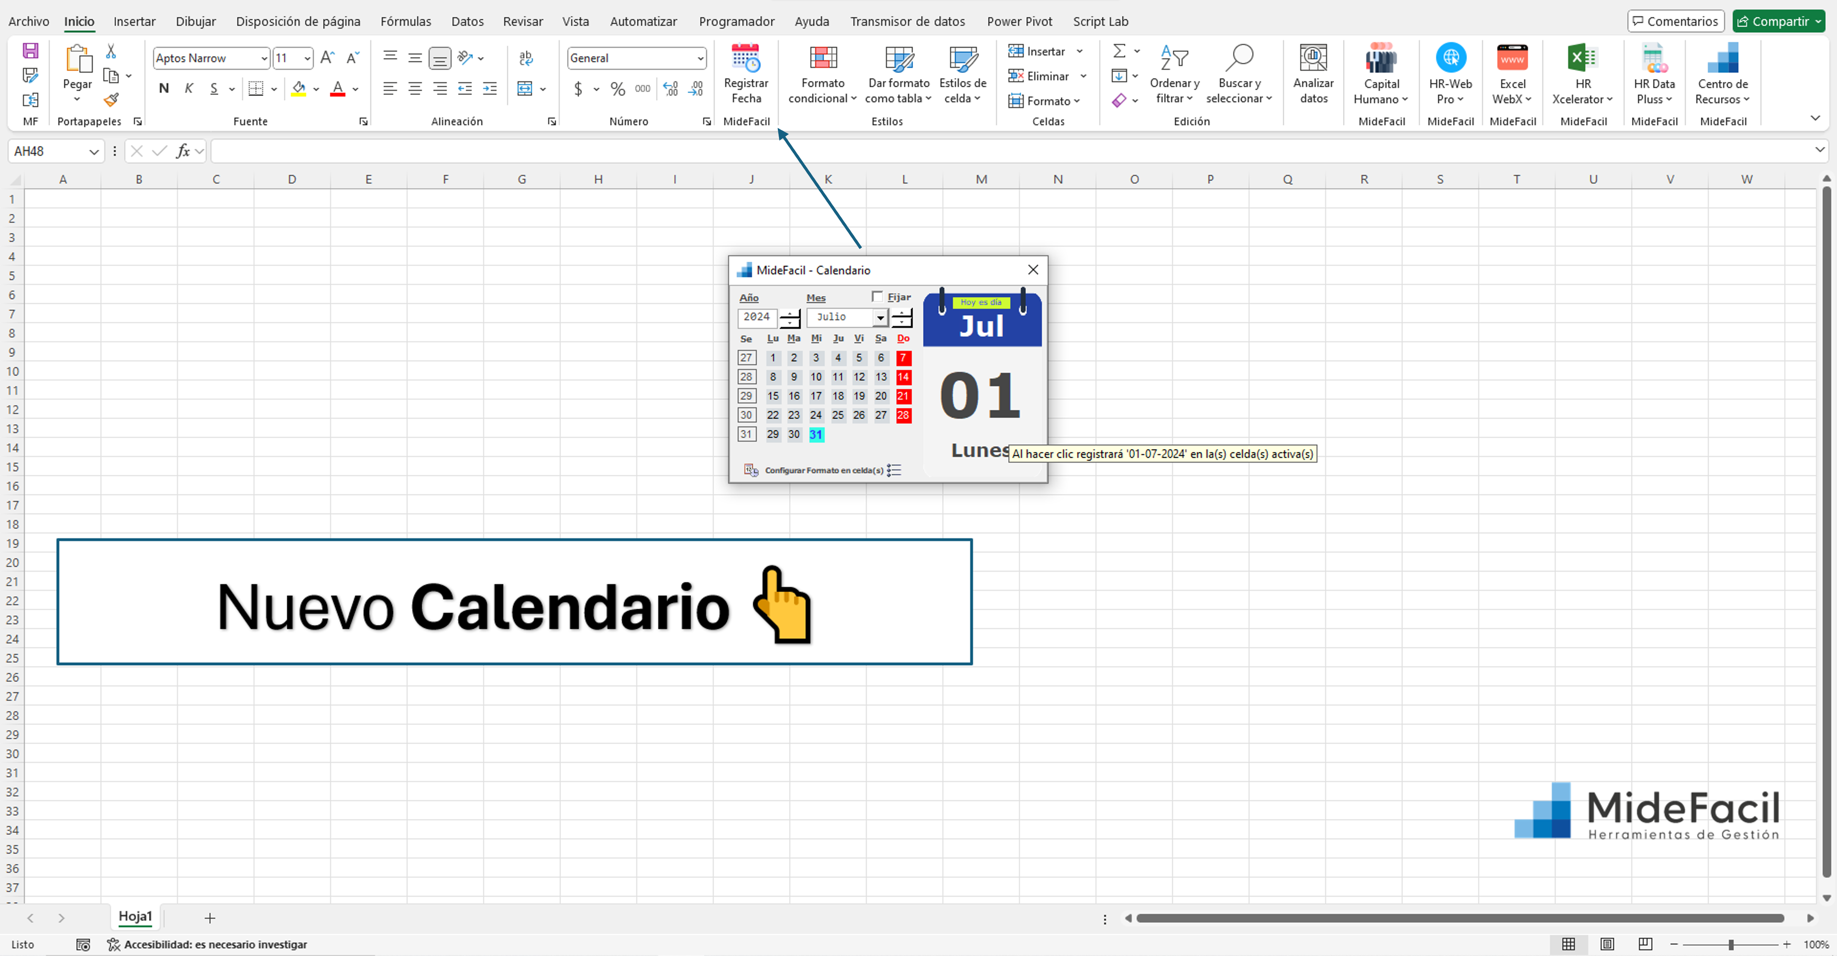Screen dimensions: 1837x956
Task: Expand the Mes dropdown showing Julio
Action: 881,317
